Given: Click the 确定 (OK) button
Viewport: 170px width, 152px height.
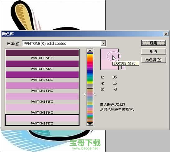Looking at the screenshot, I should coord(153,43).
